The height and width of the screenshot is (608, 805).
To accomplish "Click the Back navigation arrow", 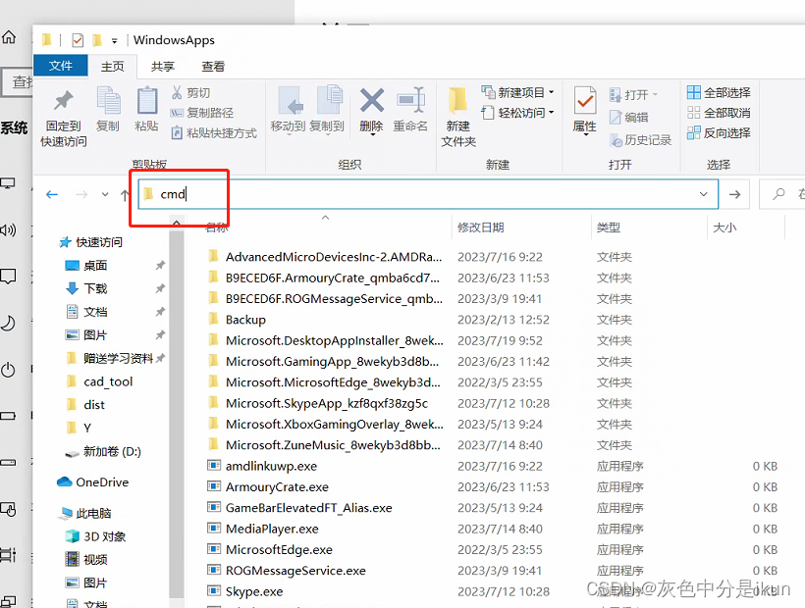I will 52,194.
